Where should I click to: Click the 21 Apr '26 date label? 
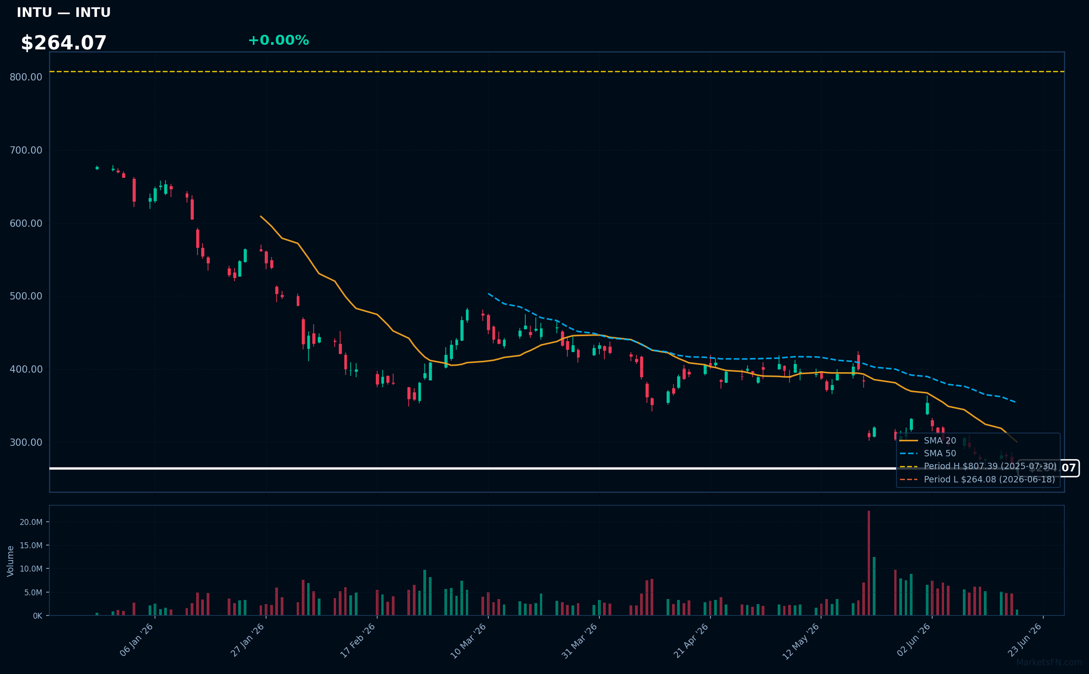pos(691,640)
